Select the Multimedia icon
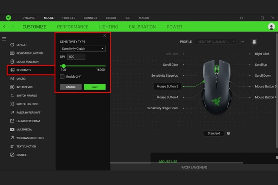Image resolution: width=278 pixels, height=185 pixels. (12, 129)
